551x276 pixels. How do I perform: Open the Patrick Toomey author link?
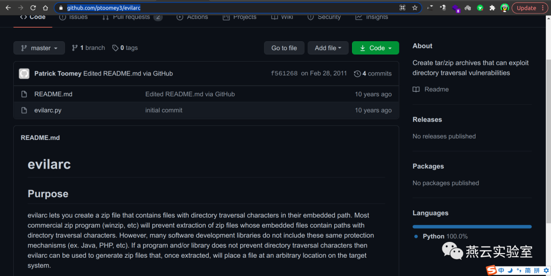point(58,74)
